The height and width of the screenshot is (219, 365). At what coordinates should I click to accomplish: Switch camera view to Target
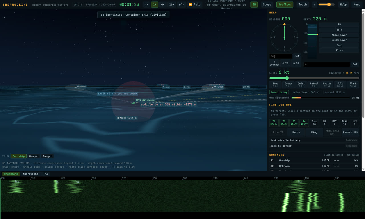pos(47,156)
